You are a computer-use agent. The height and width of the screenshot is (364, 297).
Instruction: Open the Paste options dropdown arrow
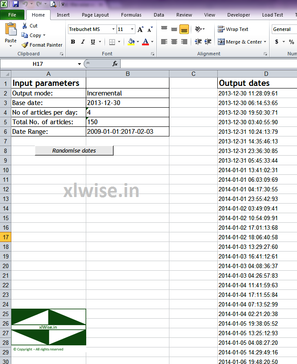point(10,46)
